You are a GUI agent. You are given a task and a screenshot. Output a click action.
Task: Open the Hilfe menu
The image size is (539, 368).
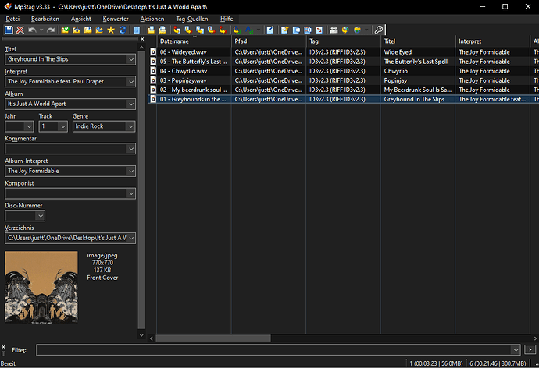click(227, 19)
